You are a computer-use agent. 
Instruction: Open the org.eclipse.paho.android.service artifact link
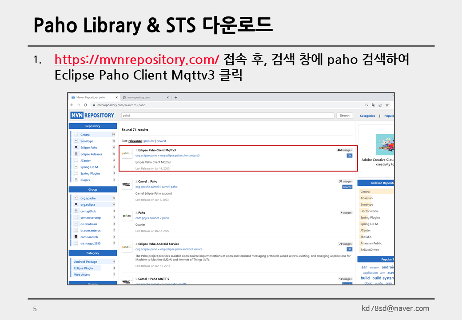[x=181, y=249]
